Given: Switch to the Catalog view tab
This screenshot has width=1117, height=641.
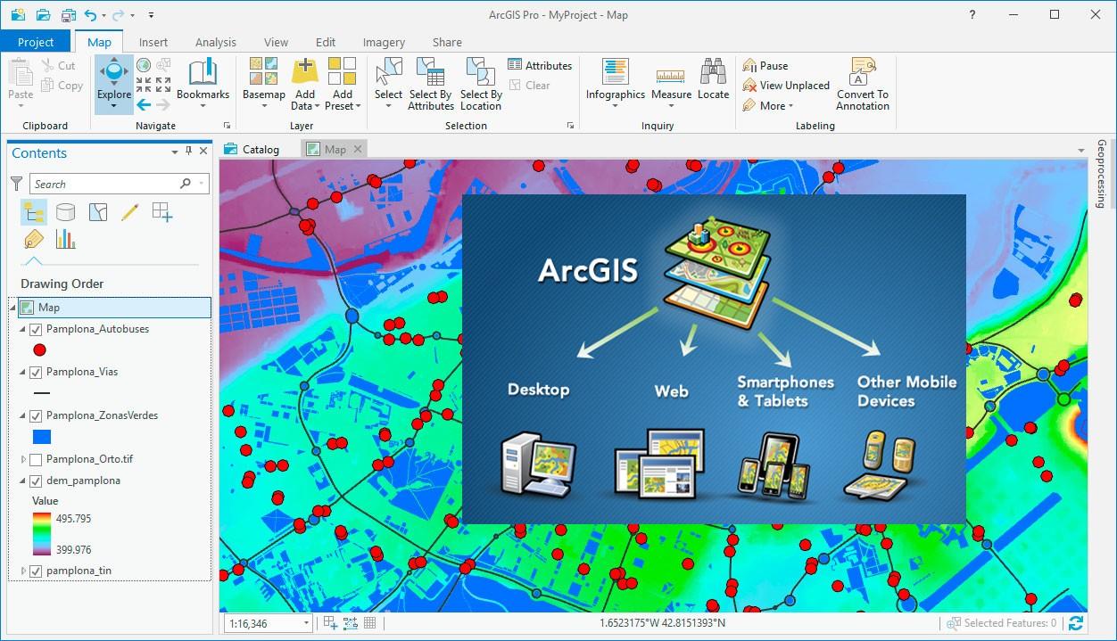Looking at the screenshot, I should [x=252, y=149].
